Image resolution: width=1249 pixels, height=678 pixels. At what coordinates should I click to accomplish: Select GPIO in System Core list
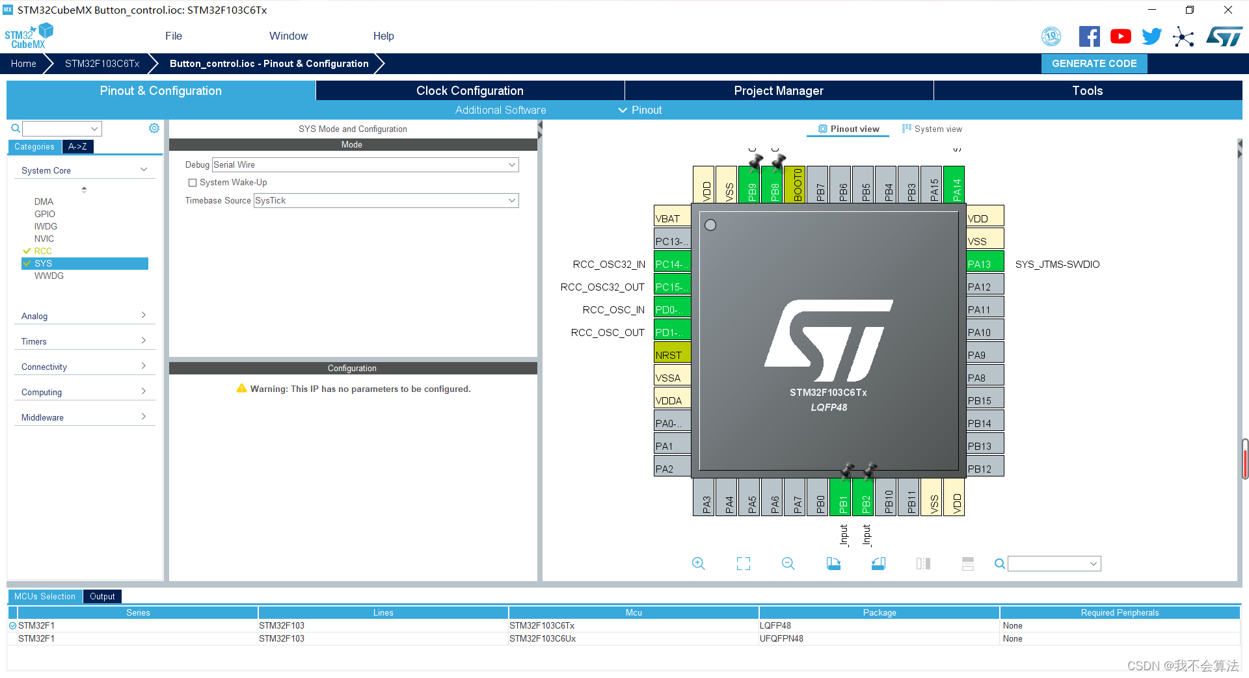(x=45, y=214)
